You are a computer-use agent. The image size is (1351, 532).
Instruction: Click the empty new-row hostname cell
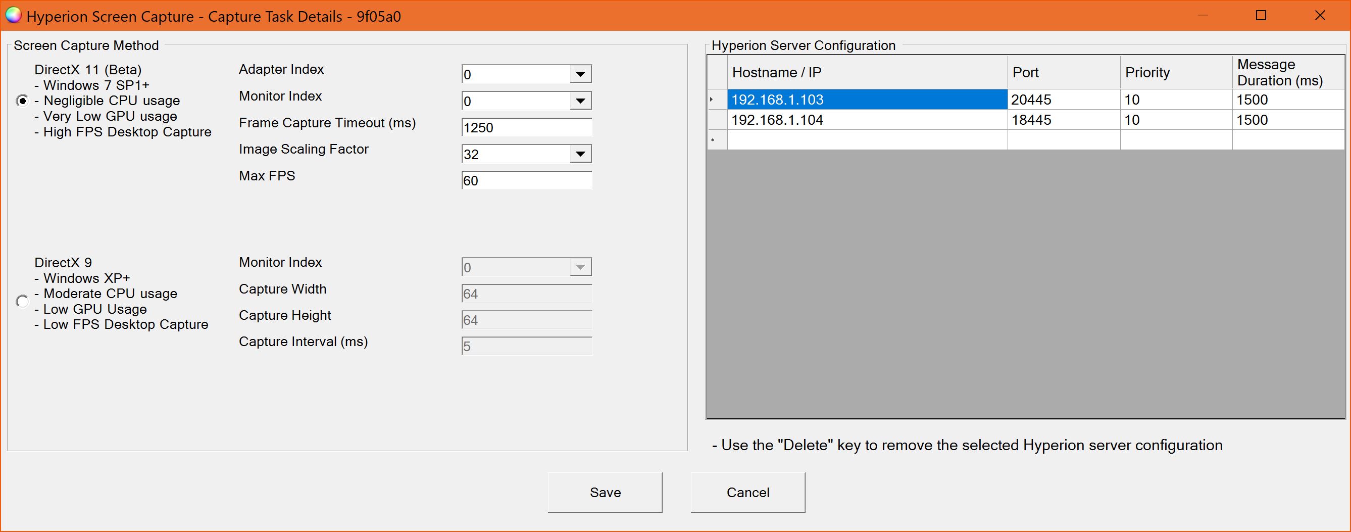click(868, 139)
